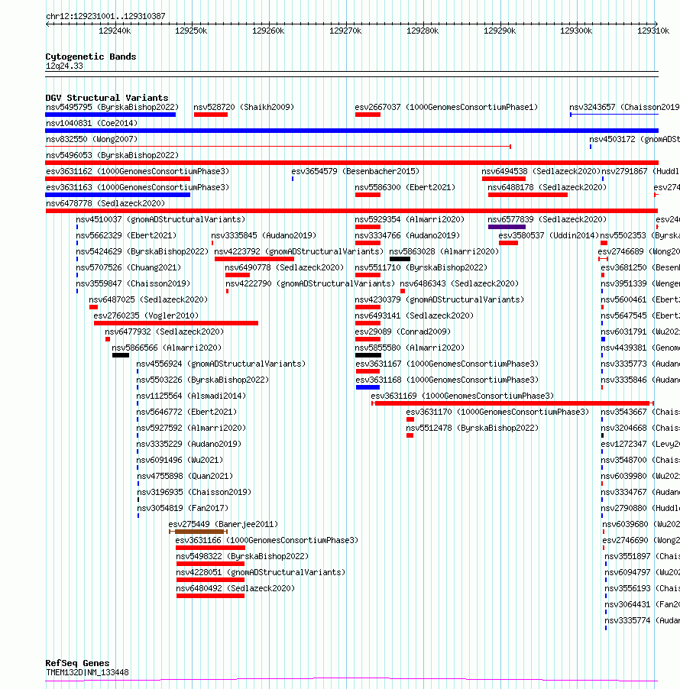This screenshot has height=689, width=680.
Task: Click nsv4510037 (gnomADStructuralVariants) label
Action: coord(160,219)
